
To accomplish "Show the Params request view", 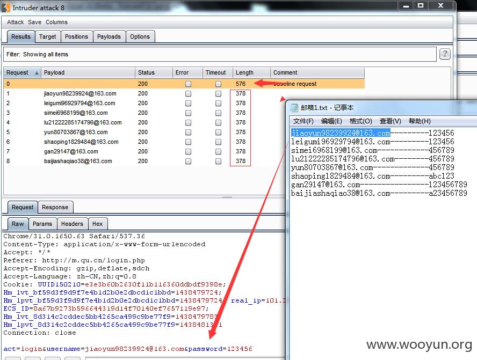I will tap(42, 224).
